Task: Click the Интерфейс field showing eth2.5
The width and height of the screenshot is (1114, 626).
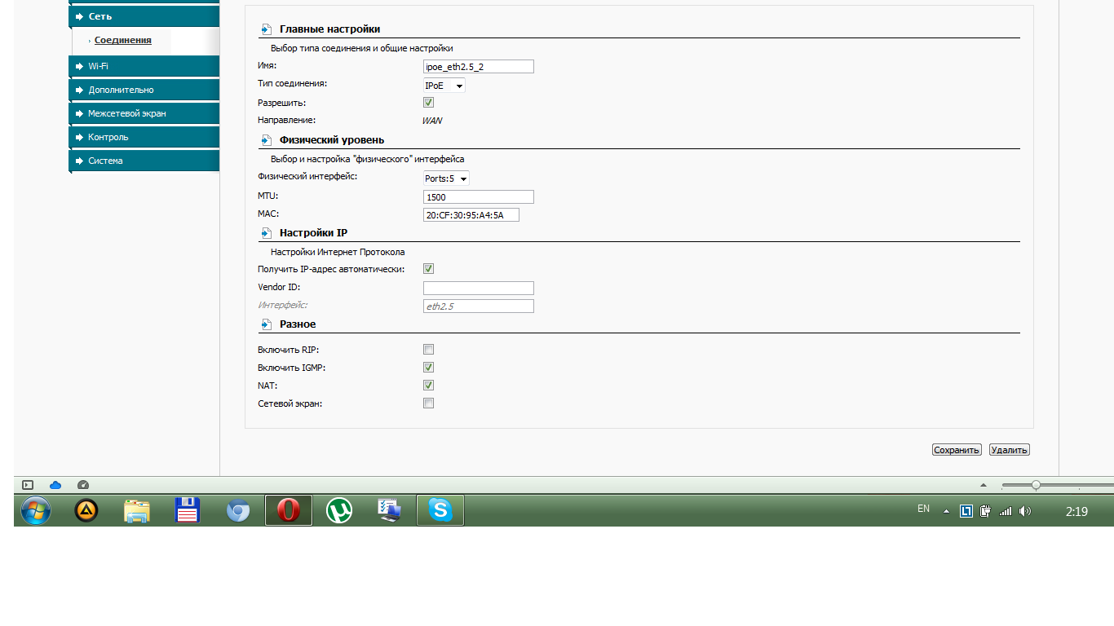Action: [479, 306]
